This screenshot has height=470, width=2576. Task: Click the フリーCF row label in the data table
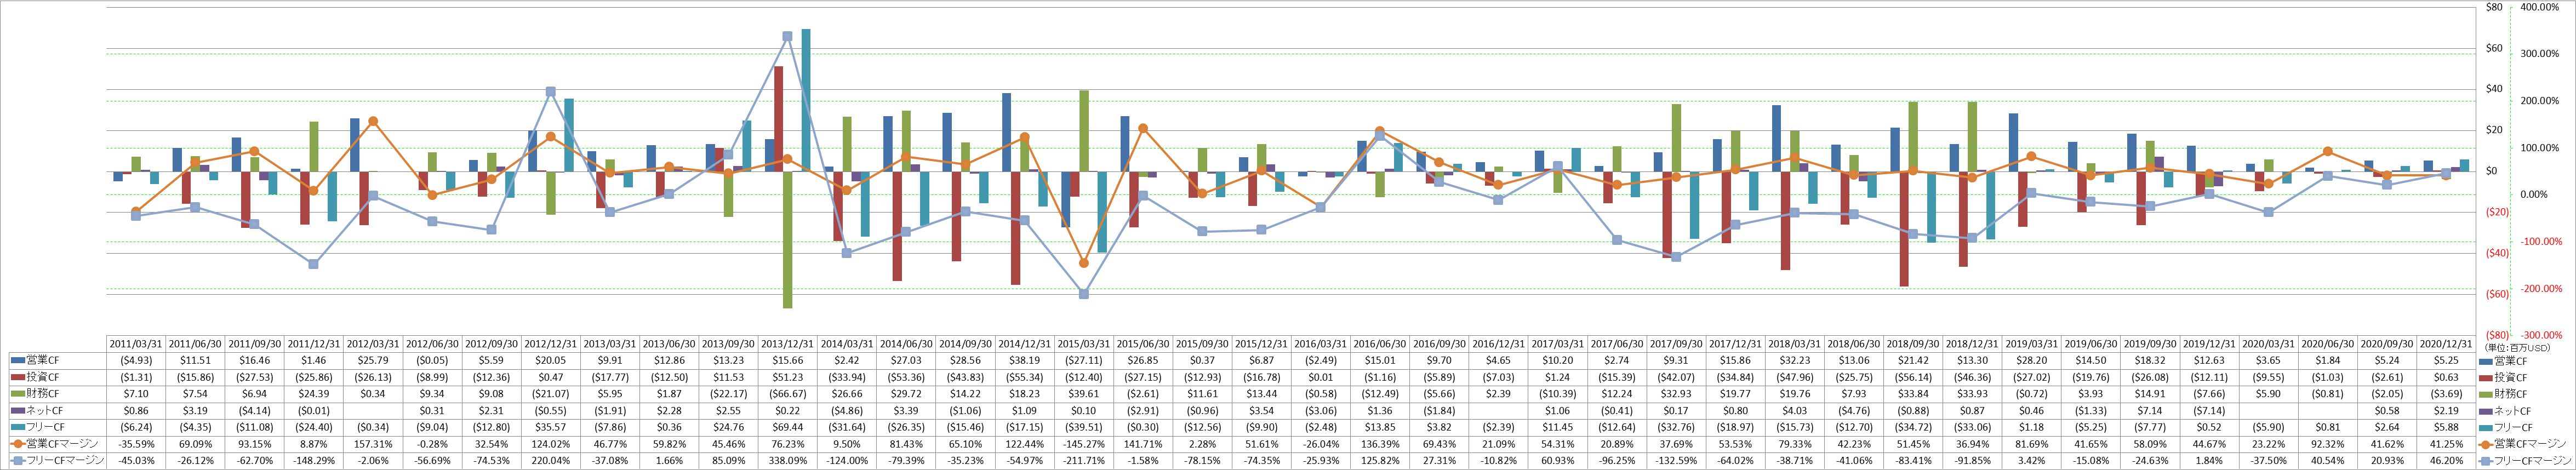point(45,427)
